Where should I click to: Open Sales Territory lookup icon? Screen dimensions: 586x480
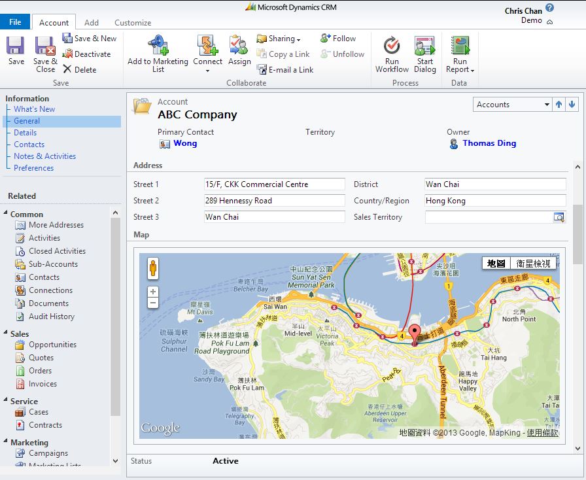(559, 217)
